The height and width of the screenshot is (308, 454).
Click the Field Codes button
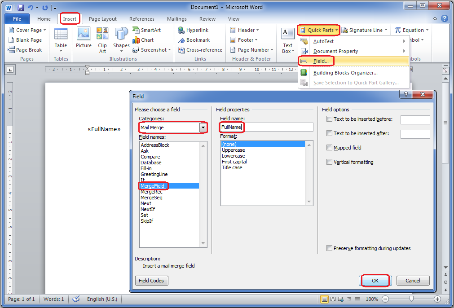click(x=152, y=281)
